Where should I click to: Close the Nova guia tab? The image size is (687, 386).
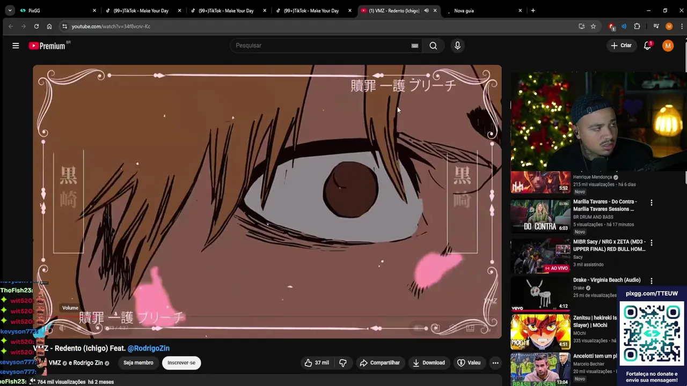(x=520, y=10)
